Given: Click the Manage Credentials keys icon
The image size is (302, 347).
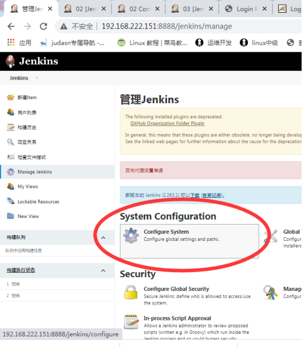Looking at the screenshot, I should (x=271, y=293).
